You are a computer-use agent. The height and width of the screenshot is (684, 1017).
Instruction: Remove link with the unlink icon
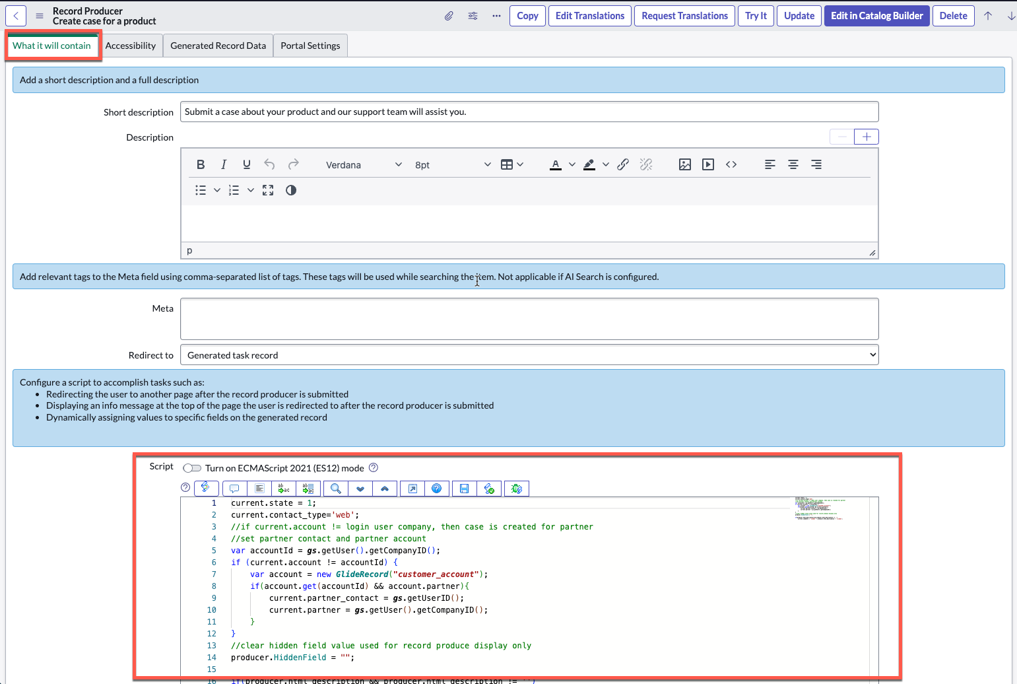click(646, 164)
